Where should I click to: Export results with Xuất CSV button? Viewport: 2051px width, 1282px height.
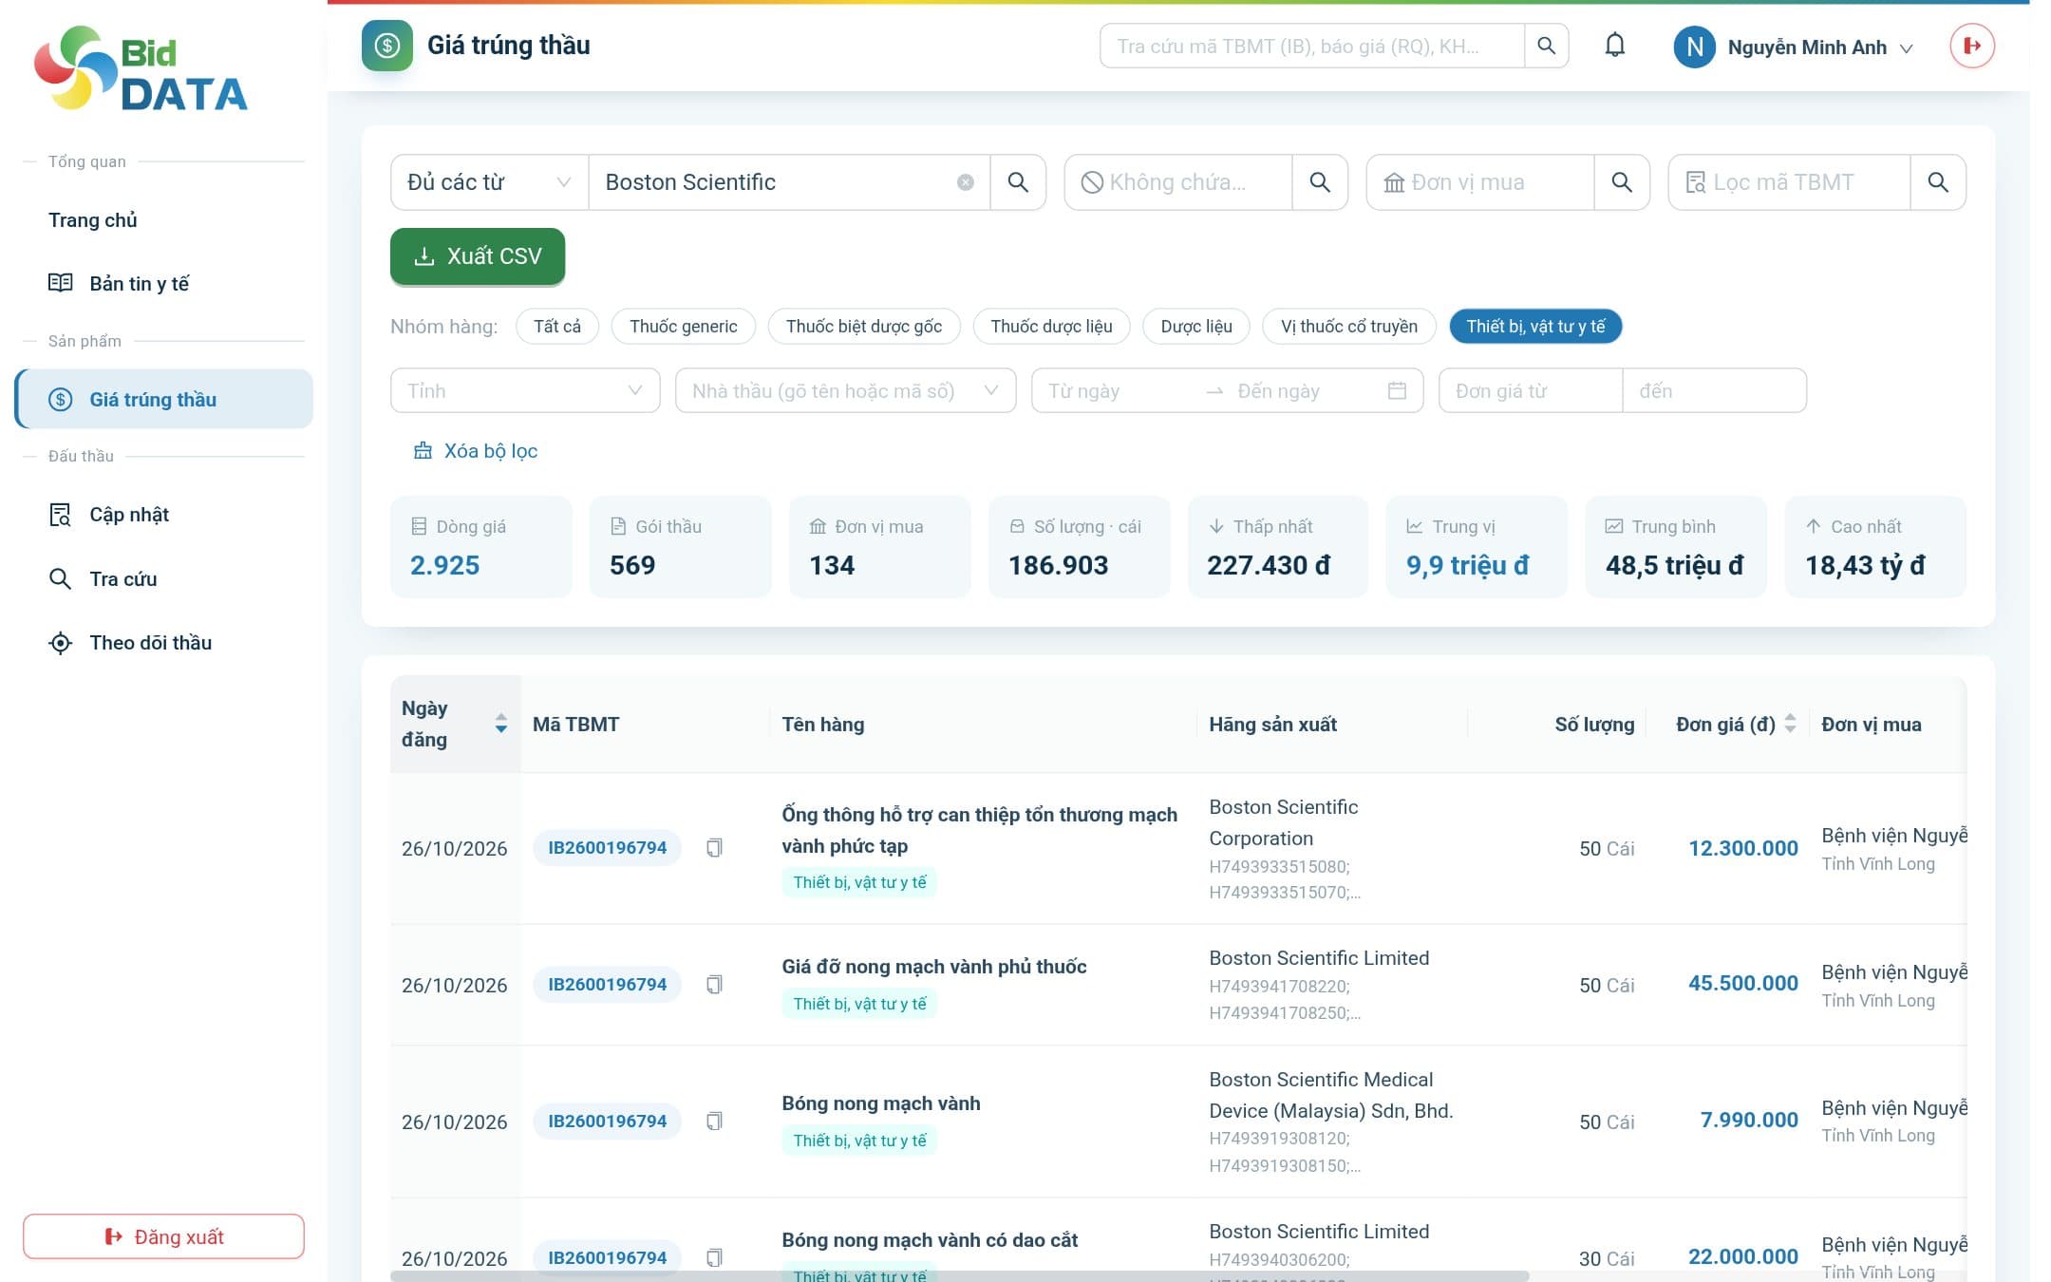478,256
